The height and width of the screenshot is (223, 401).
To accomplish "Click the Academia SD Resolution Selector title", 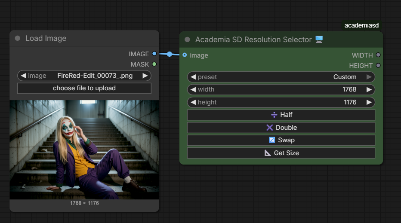I will pyautogui.click(x=253, y=40).
